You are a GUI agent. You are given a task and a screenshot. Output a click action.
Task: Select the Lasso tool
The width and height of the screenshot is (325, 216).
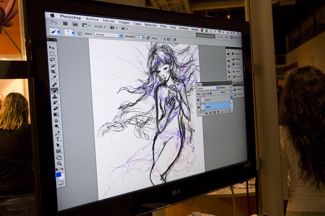click(x=53, y=60)
